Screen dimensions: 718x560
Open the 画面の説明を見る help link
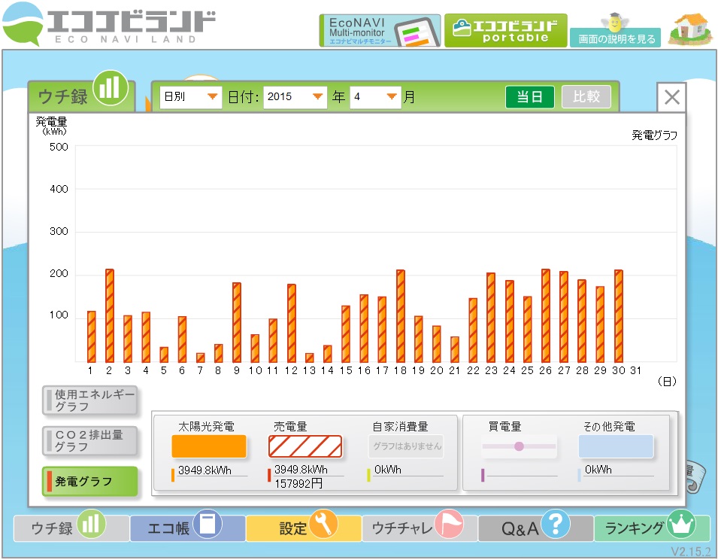tap(616, 38)
